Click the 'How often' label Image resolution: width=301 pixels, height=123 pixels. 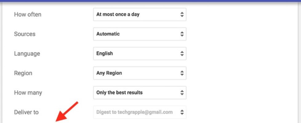point(28,14)
